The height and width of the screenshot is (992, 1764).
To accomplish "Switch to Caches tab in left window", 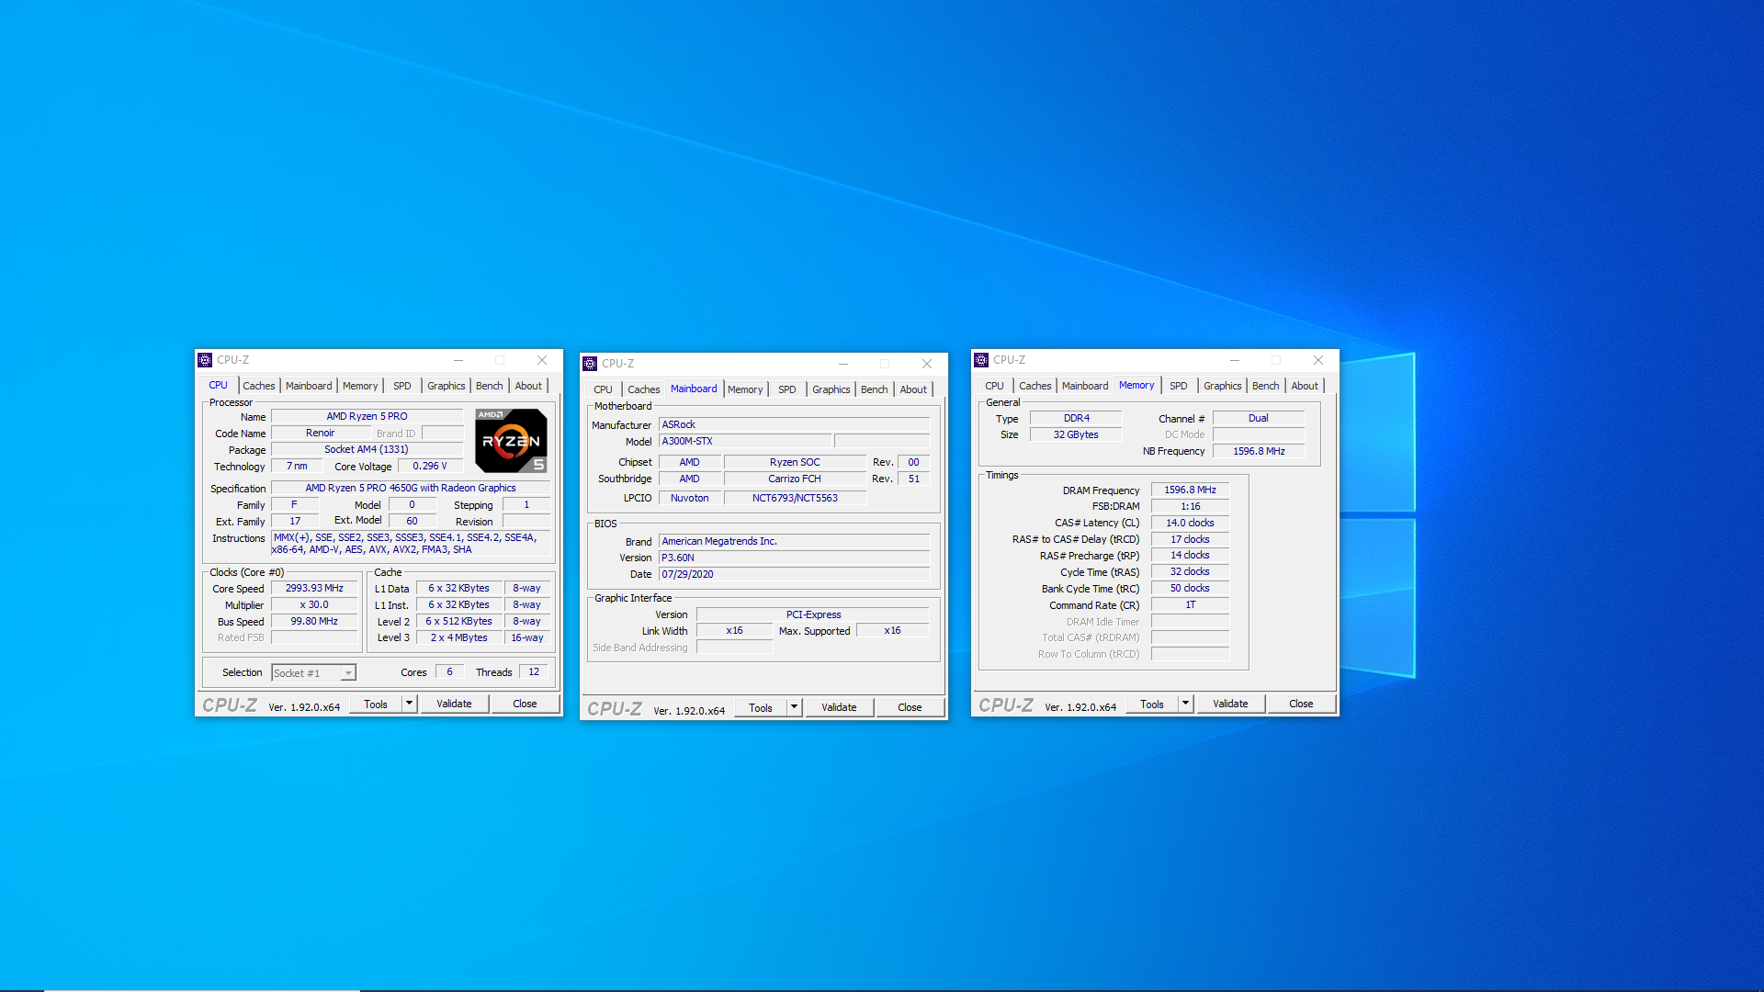I will click(x=258, y=386).
